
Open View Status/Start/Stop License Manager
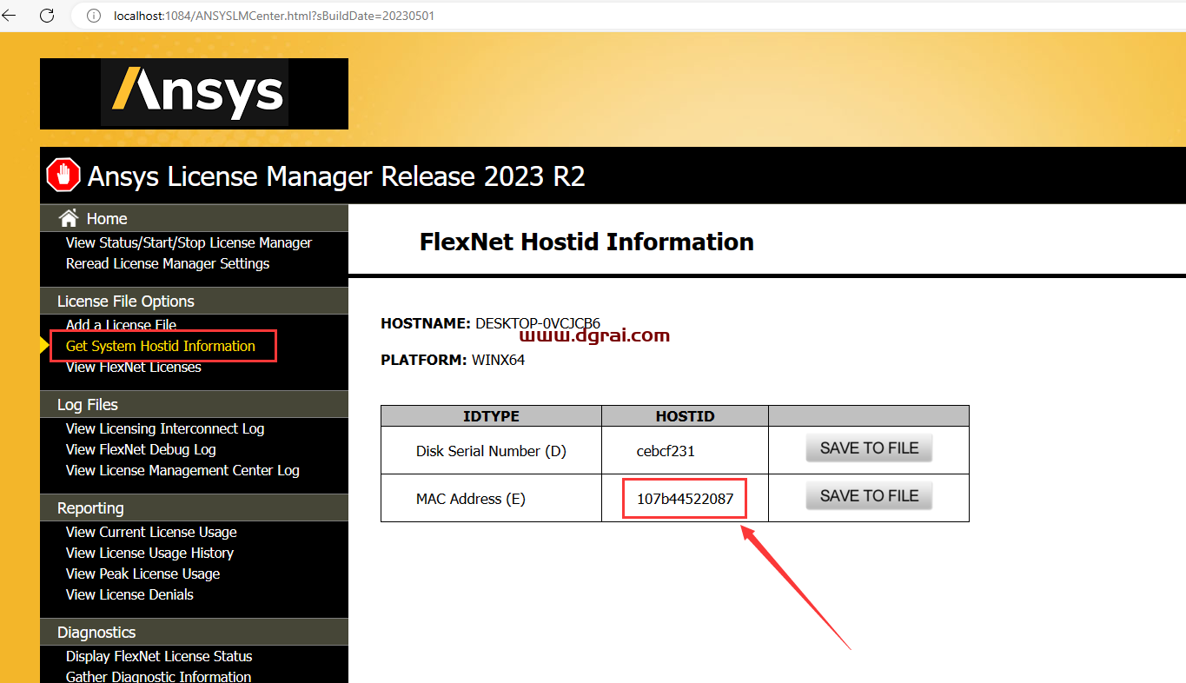(189, 242)
